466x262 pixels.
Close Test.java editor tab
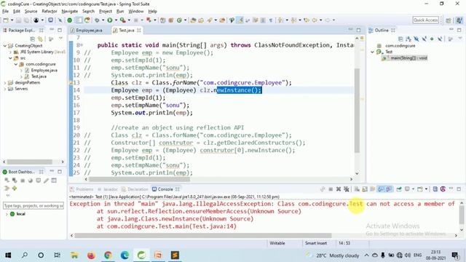pyautogui.click(x=139, y=31)
